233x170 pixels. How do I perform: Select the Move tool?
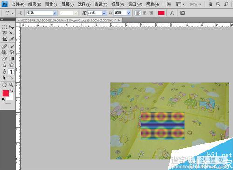tap(11, 27)
